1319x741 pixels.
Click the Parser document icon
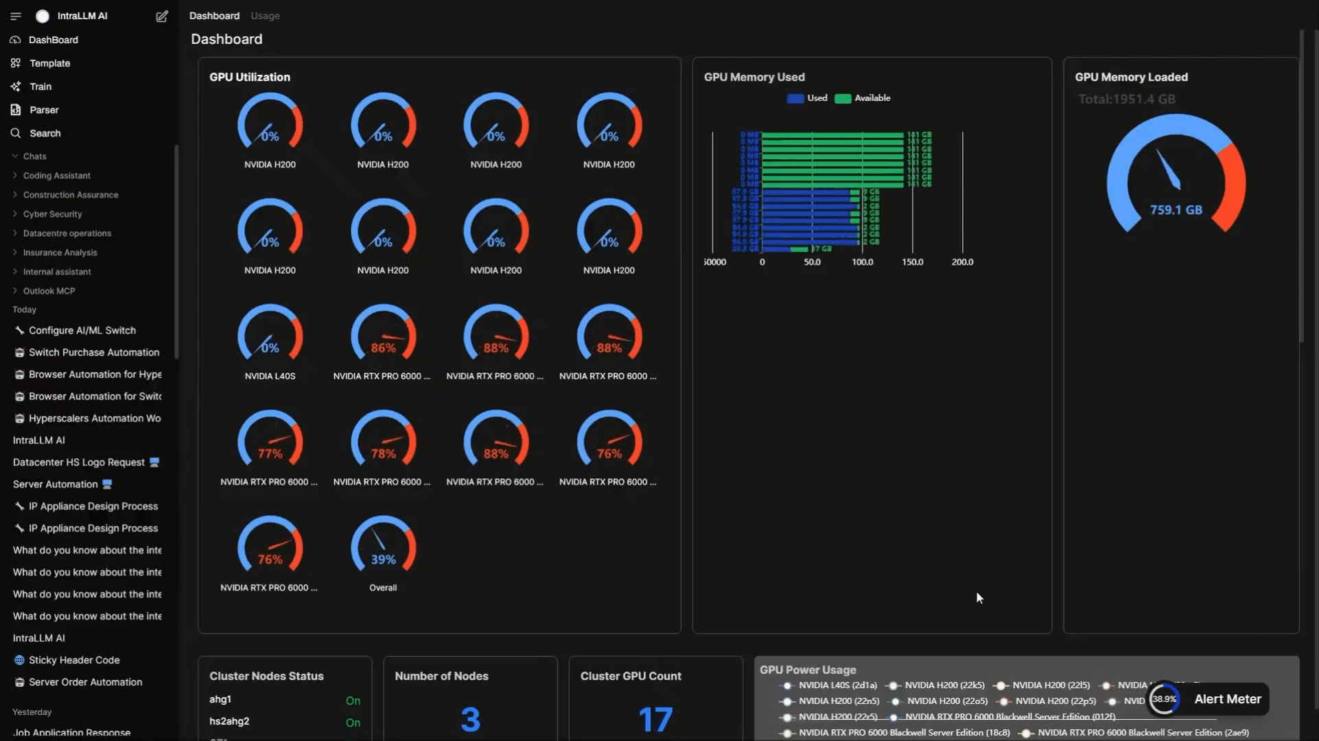(15, 110)
